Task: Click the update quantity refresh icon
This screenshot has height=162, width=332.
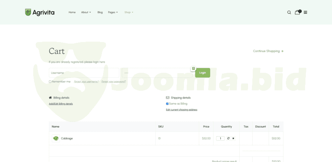Action: 228,138
